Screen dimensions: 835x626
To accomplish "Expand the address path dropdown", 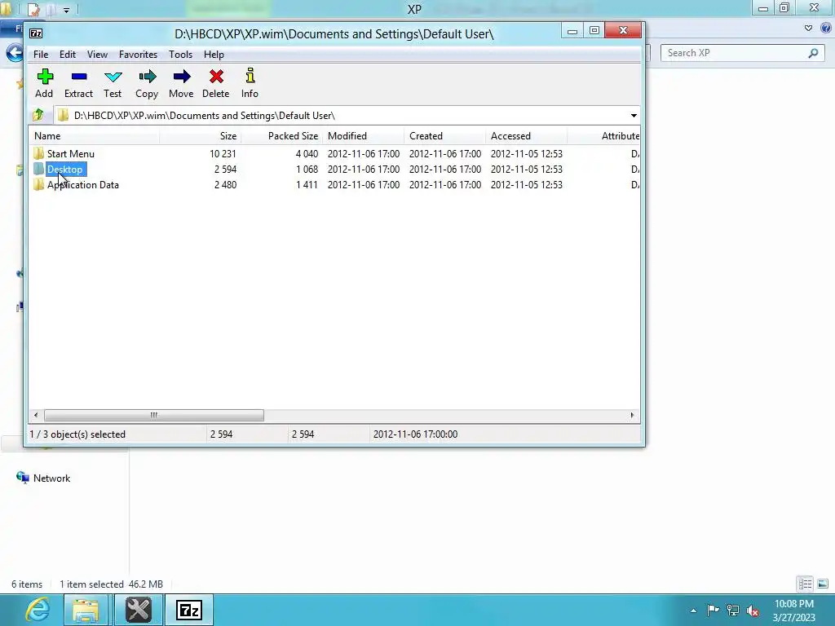I will (634, 116).
